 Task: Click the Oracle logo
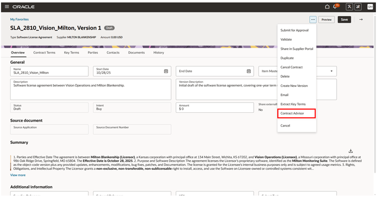click(x=23, y=7)
